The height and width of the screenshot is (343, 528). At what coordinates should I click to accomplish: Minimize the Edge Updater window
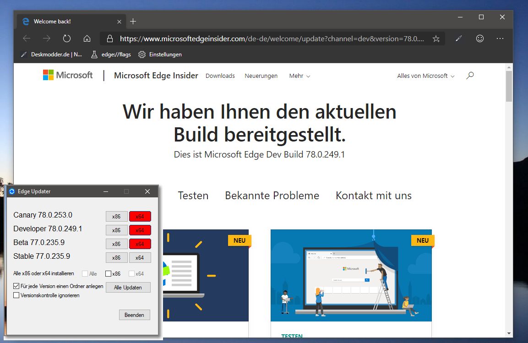(106, 191)
